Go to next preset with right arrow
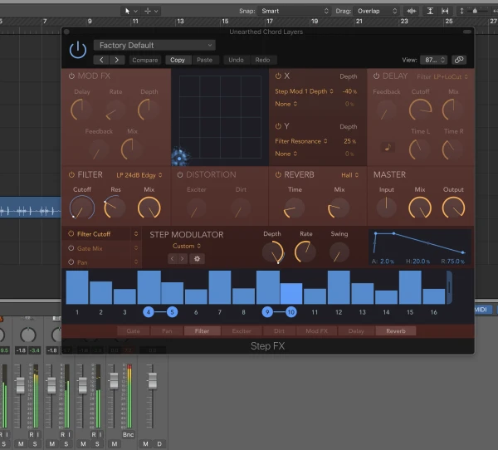Screen dimensions: 498x450 point(116,60)
